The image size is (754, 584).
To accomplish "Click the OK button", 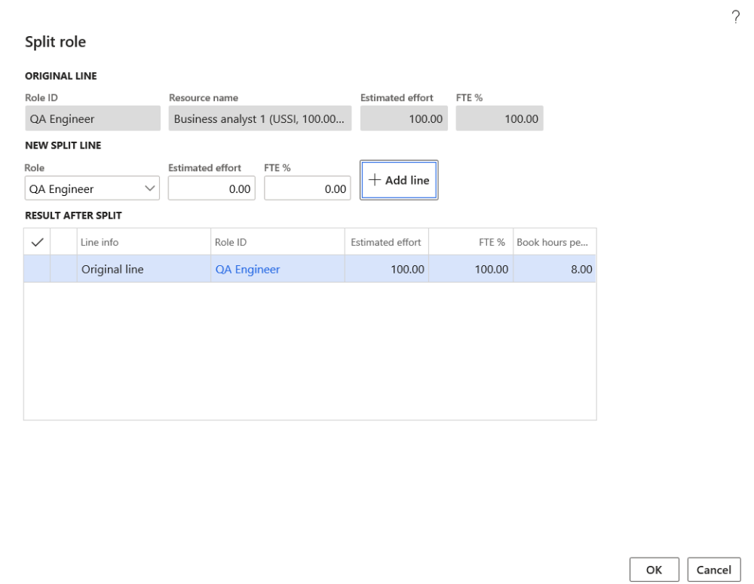I will click(x=654, y=570).
